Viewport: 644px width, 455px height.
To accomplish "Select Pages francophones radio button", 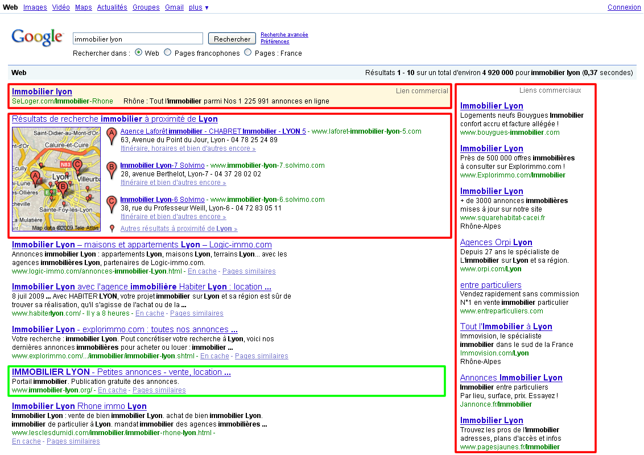I will point(168,52).
